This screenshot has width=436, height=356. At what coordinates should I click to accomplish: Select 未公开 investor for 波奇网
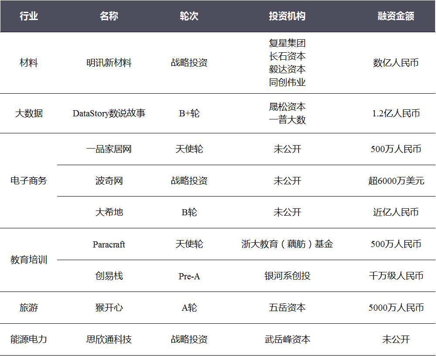click(x=287, y=181)
